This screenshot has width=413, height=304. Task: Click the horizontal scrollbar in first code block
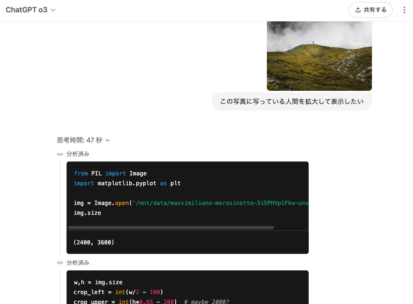(x=171, y=227)
